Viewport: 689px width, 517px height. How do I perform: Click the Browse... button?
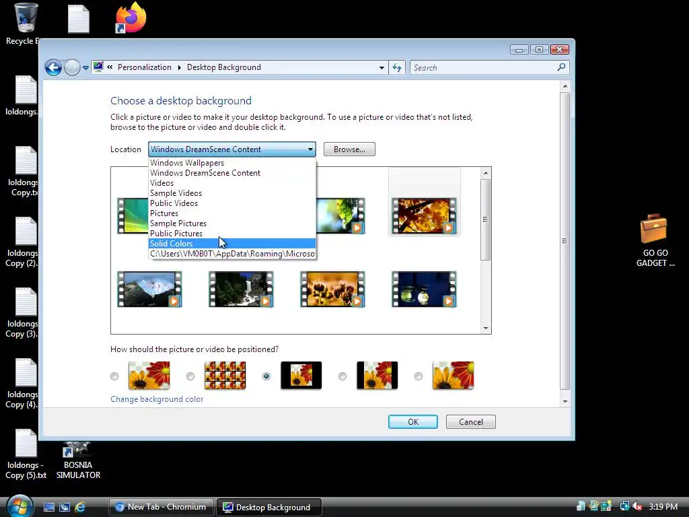349,149
